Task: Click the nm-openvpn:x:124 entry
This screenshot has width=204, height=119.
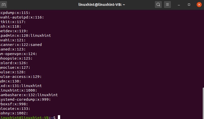Action: [19, 54]
